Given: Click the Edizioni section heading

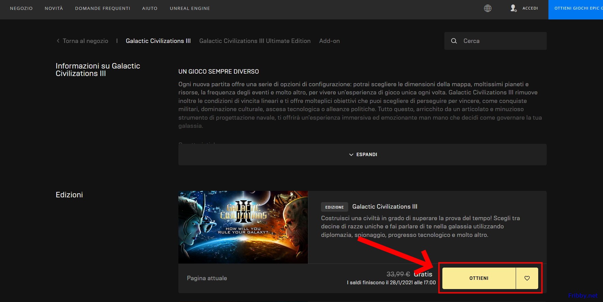Looking at the screenshot, I should (x=69, y=195).
